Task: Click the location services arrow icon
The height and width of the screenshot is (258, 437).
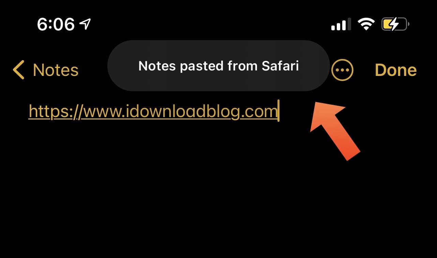Action: point(85,24)
